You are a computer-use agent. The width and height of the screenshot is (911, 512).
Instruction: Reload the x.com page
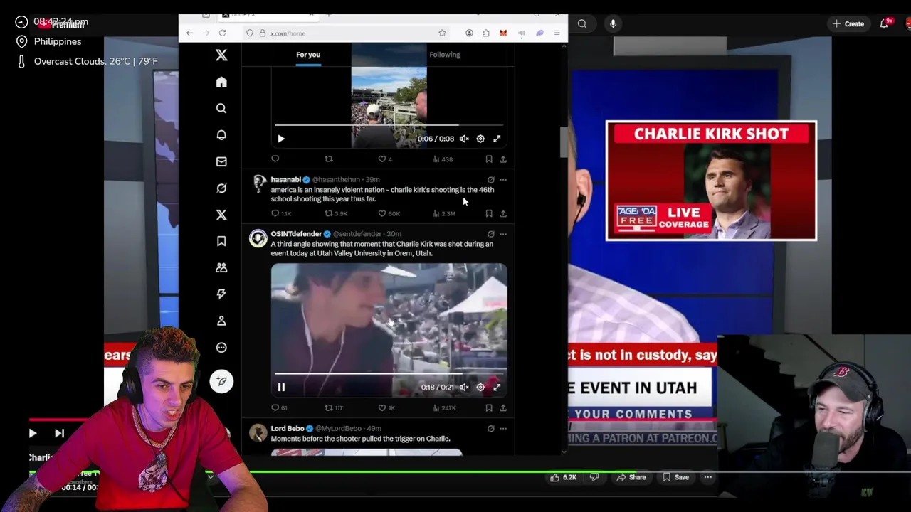coord(223,33)
